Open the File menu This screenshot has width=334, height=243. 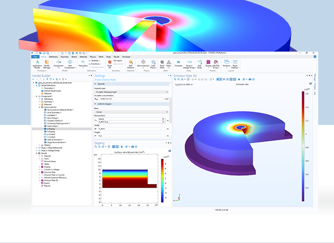click(35, 57)
